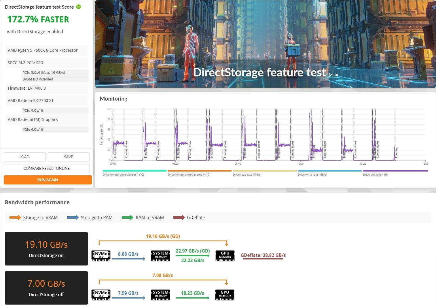Click the orange RUN AGAIN button

pos(48,180)
